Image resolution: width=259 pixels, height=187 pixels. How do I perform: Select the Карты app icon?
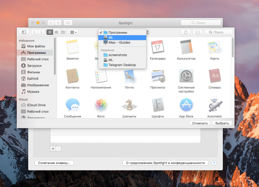pos(214,47)
